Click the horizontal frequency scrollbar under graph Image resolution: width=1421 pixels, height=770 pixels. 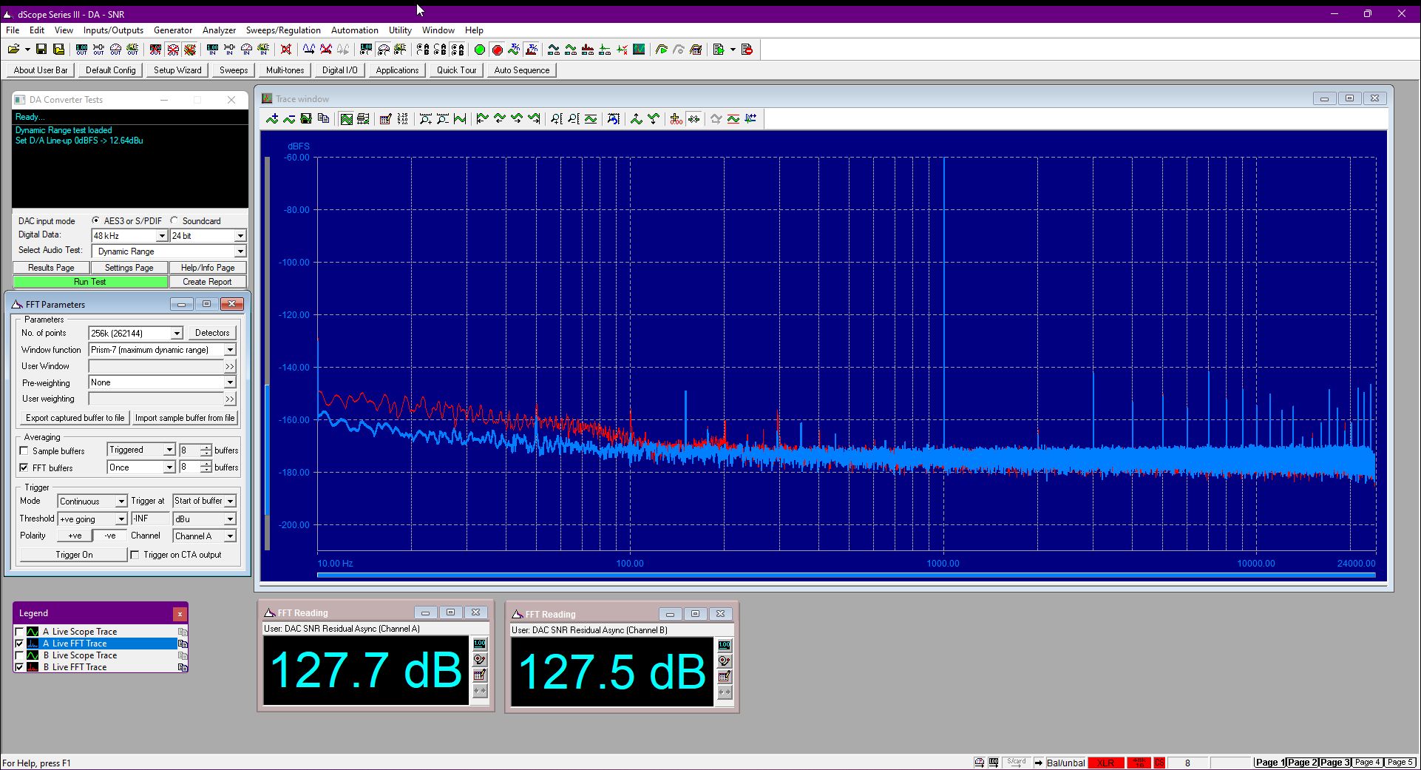(846, 575)
